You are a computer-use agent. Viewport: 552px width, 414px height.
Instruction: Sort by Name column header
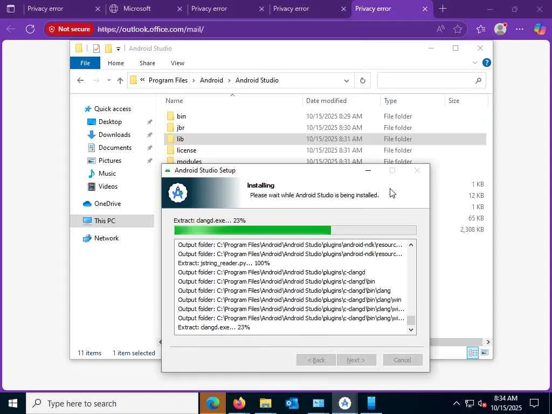pyautogui.click(x=232, y=101)
